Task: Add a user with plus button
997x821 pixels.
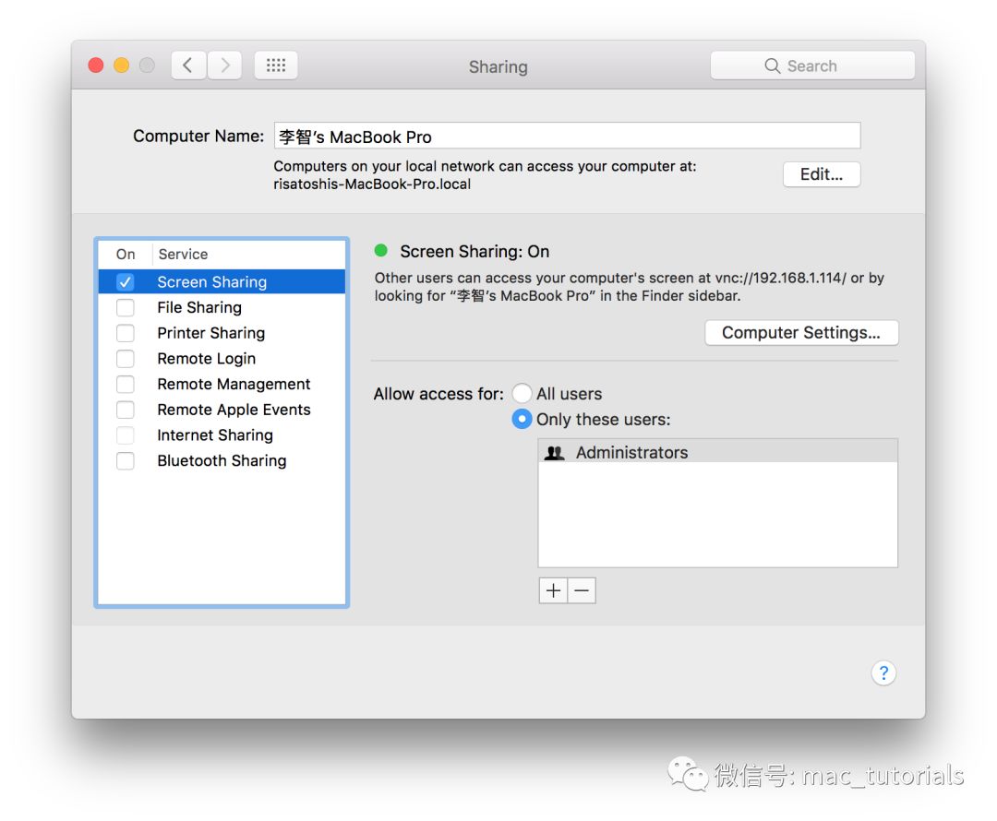Action: [553, 590]
